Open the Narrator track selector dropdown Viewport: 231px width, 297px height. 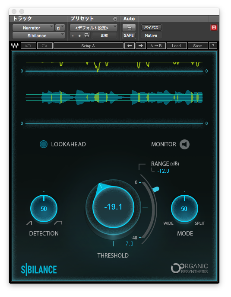click(33, 28)
